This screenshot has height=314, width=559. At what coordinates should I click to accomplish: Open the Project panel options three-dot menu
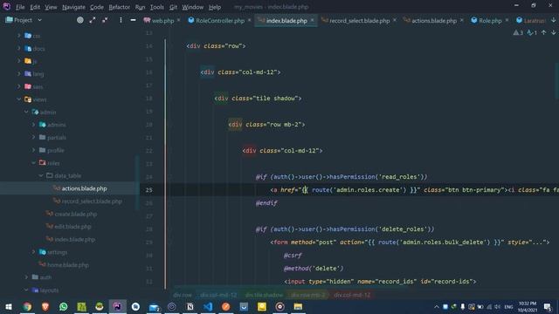click(x=121, y=20)
